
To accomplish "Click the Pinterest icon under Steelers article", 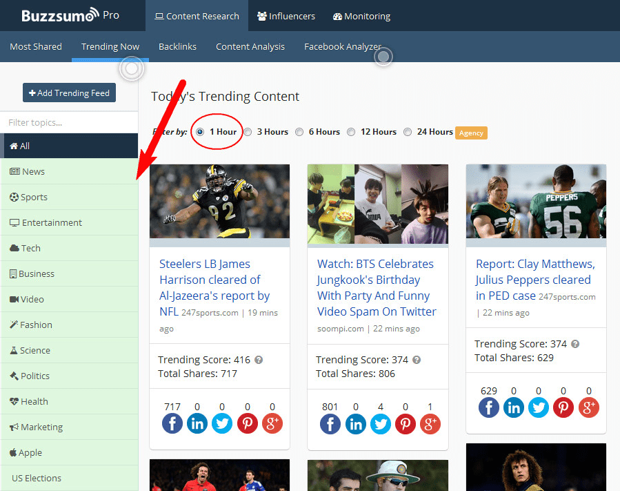I will click(248, 423).
